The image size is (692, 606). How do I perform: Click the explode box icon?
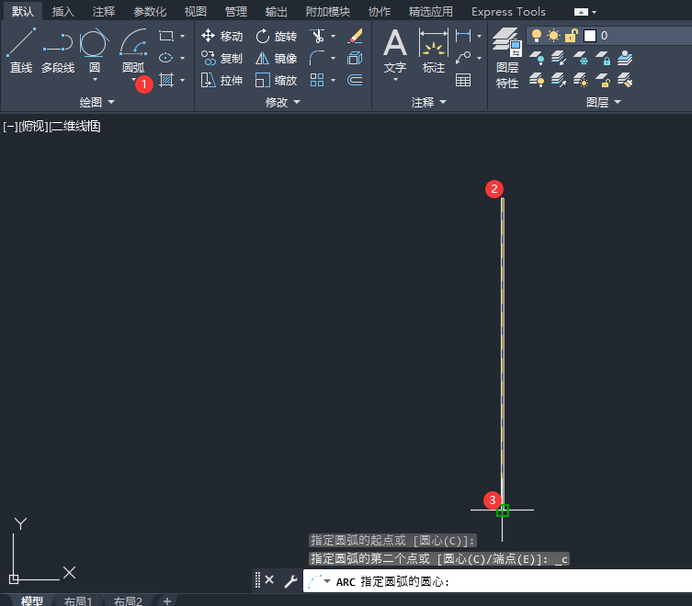coord(356,58)
